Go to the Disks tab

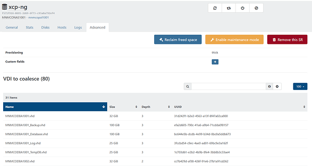click(x=45, y=28)
